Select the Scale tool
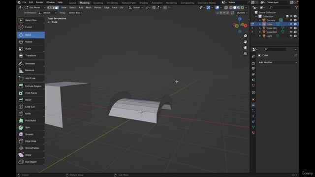 click(31, 49)
